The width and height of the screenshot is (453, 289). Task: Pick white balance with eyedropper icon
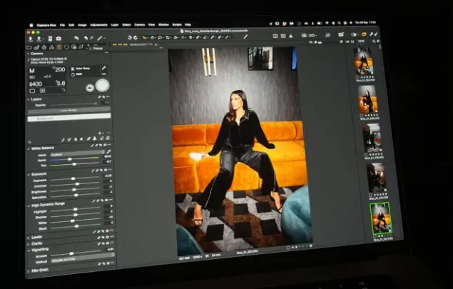click(x=109, y=152)
